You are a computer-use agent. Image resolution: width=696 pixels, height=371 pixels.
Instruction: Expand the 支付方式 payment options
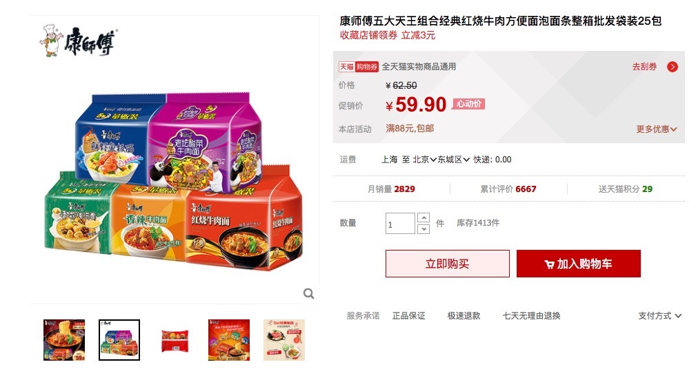(x=659, y=316)
